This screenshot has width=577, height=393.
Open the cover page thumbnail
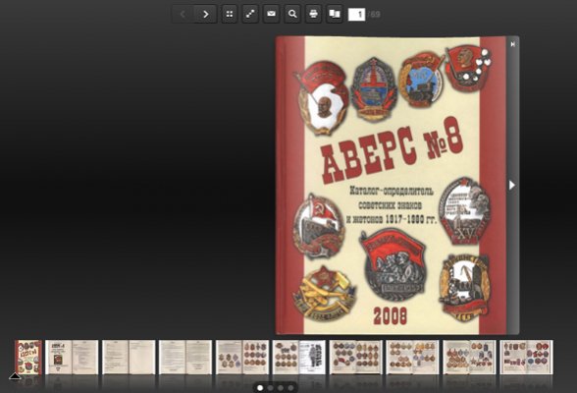(28, 358)
